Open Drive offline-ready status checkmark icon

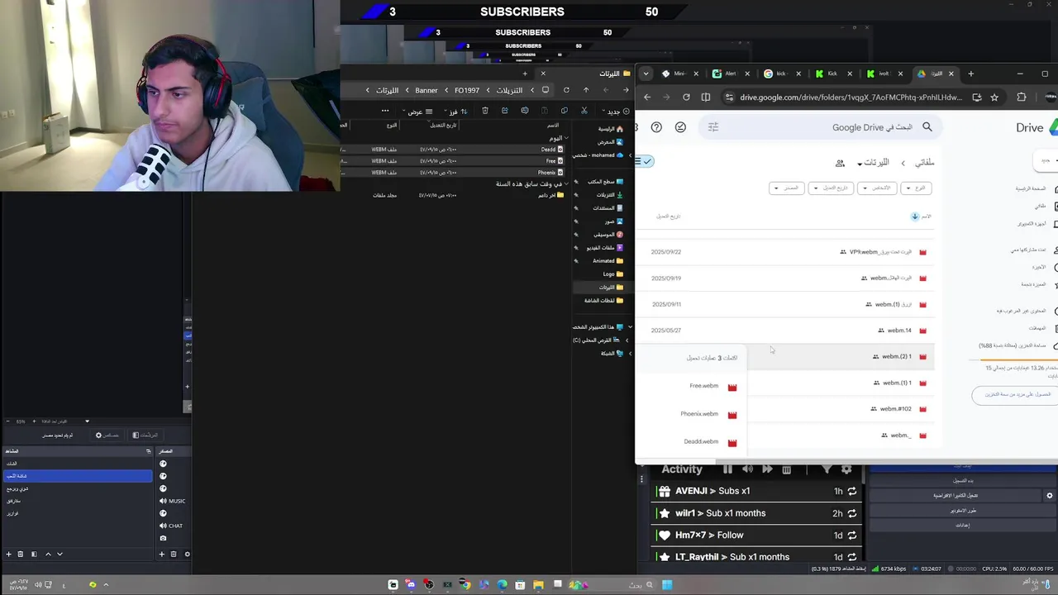pos(680,127)
